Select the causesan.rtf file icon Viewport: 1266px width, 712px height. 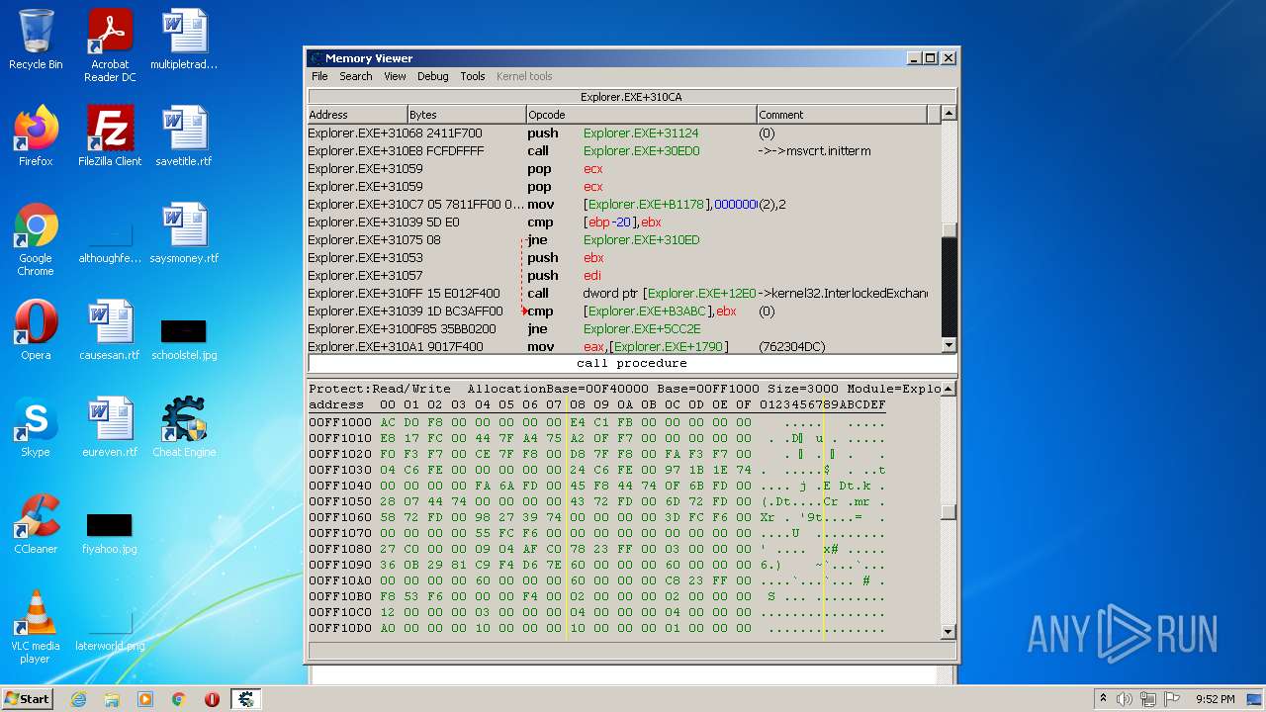pos(110,330)
